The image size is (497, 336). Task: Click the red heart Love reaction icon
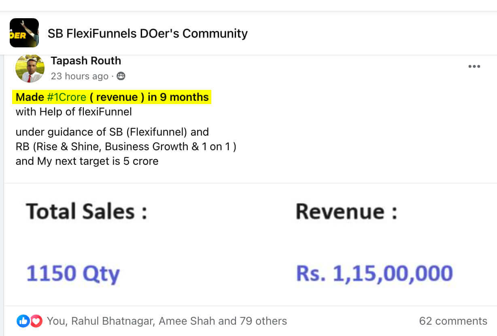click(36, 321)
